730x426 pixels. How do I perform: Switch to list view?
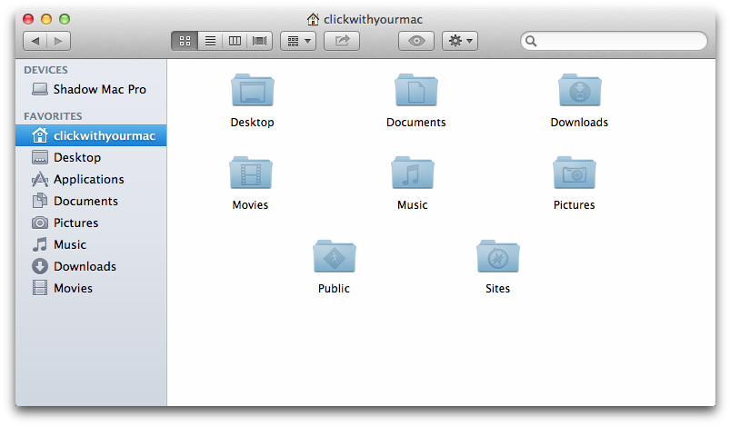pyautogui.click(x=210, y=41)
